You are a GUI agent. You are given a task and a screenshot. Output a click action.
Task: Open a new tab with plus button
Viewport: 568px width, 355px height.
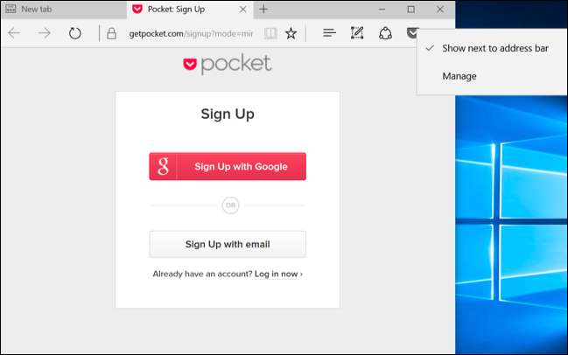263,10
